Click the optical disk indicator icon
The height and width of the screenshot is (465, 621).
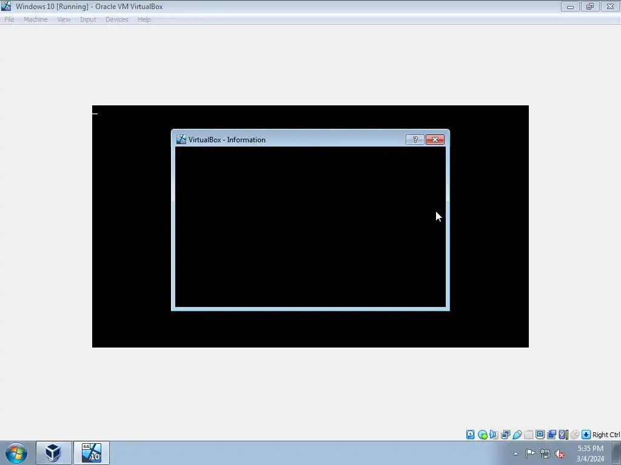point(482,435)
